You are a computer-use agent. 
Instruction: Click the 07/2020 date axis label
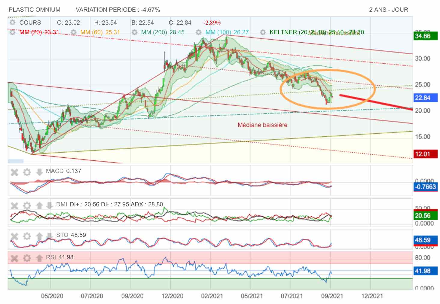(92, 296)
